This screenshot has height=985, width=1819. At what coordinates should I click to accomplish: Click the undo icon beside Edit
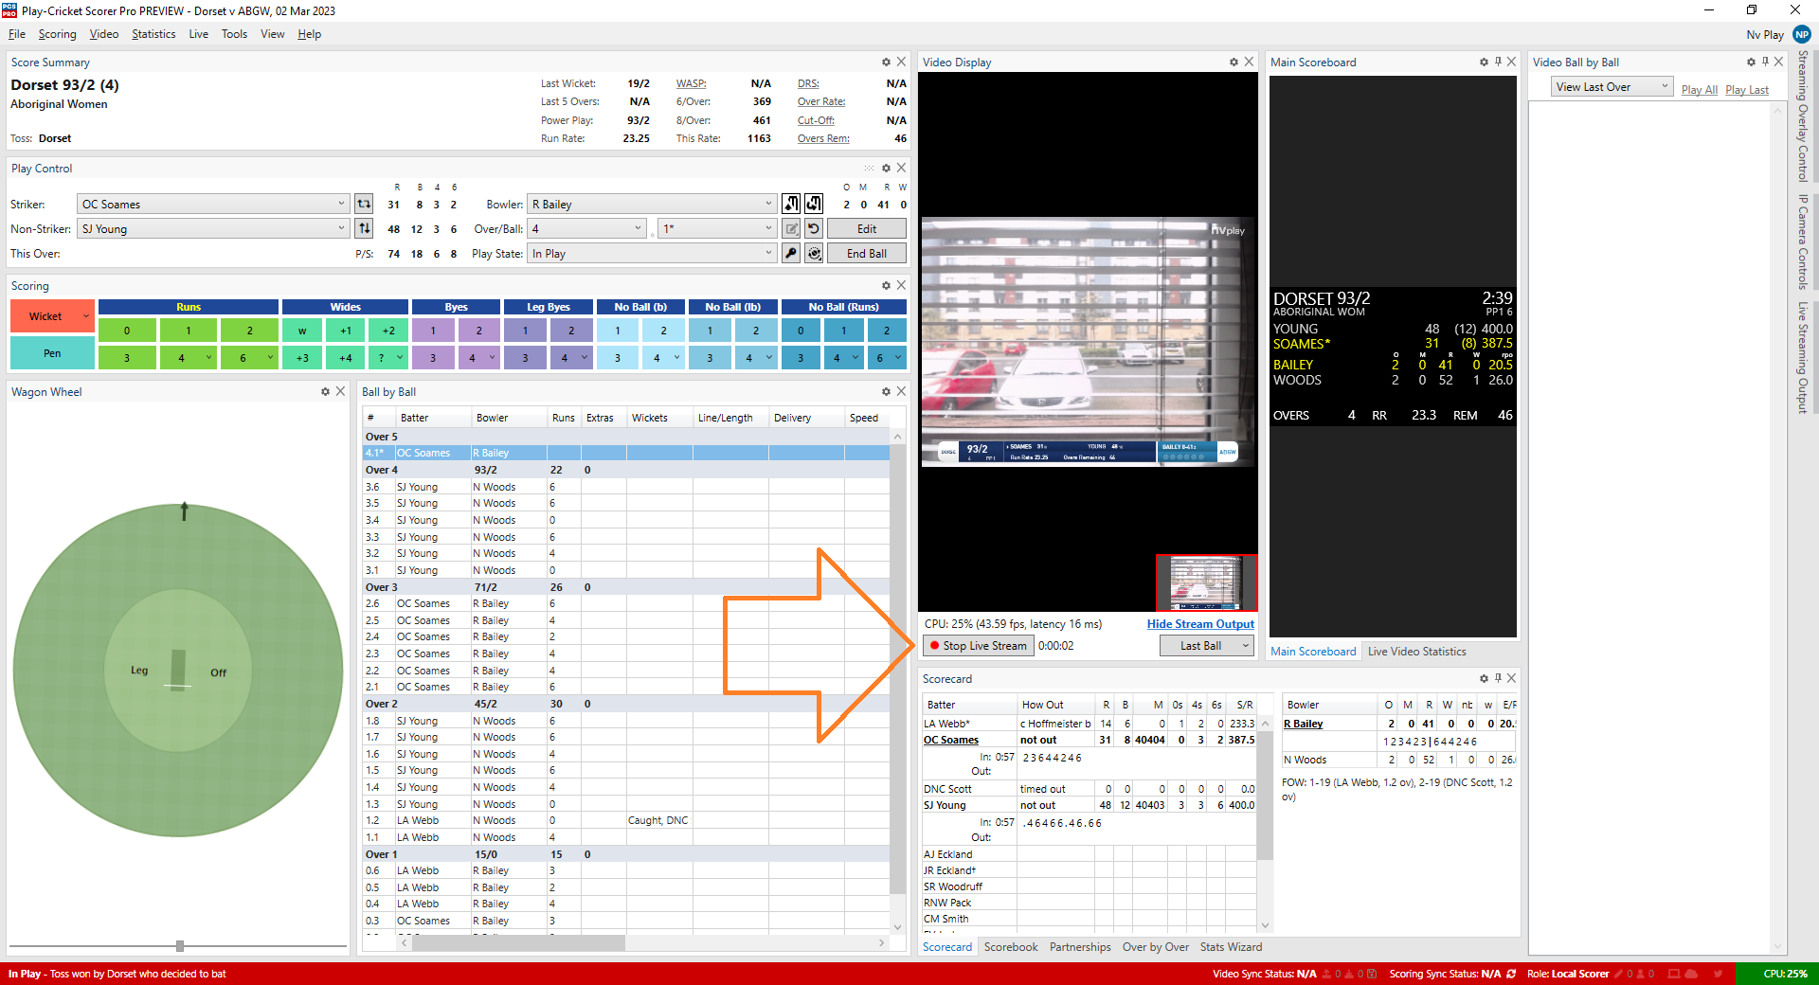814,228
